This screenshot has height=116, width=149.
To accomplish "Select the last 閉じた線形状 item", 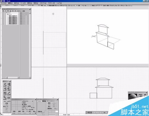I will click(x=13, y=24).
